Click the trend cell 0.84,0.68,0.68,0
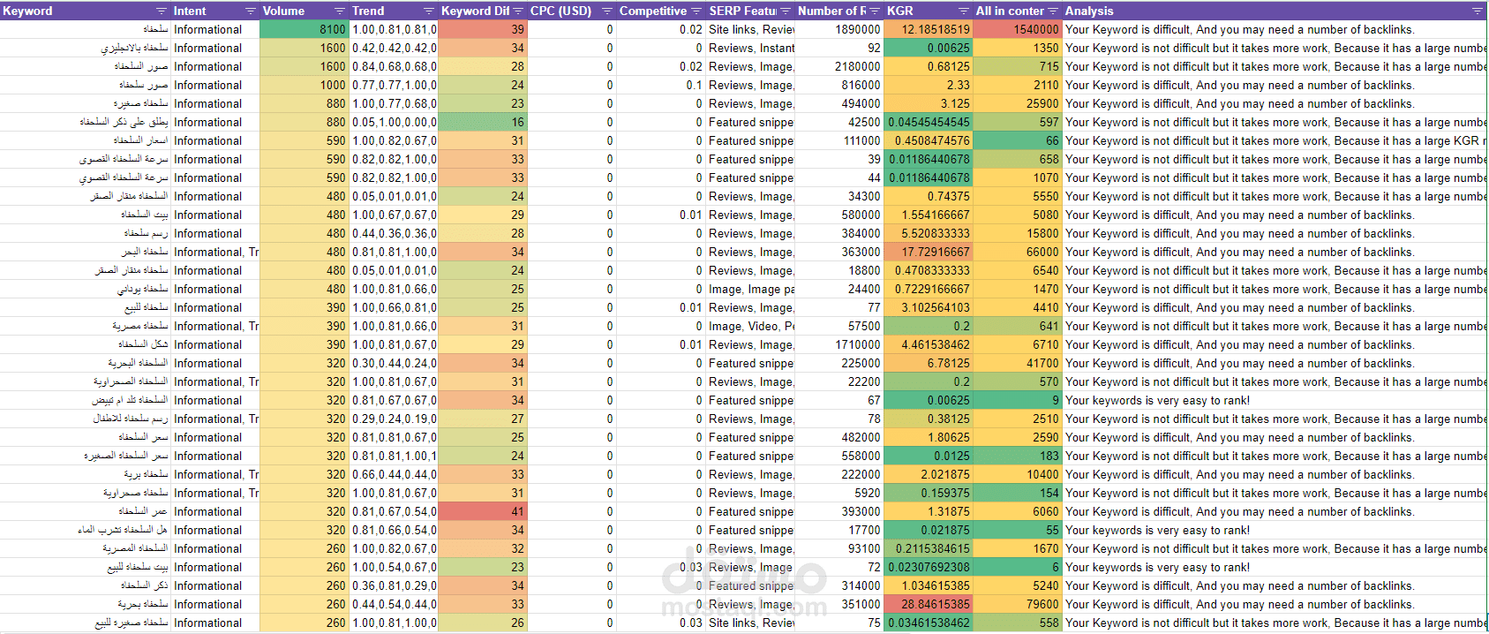Image resolution: width=1489 pixels, height=634 pixels. coord(394,66)
